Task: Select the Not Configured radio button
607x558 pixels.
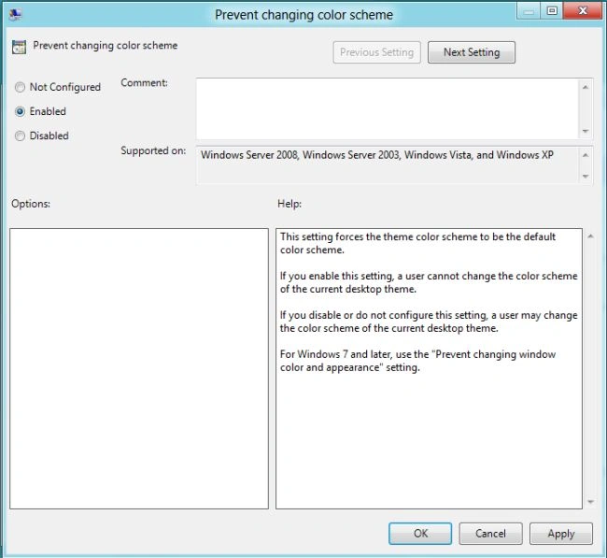Action: [20, 87]
